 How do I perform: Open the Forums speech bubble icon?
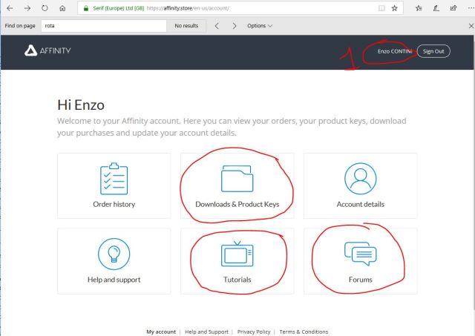click(360, 253)
